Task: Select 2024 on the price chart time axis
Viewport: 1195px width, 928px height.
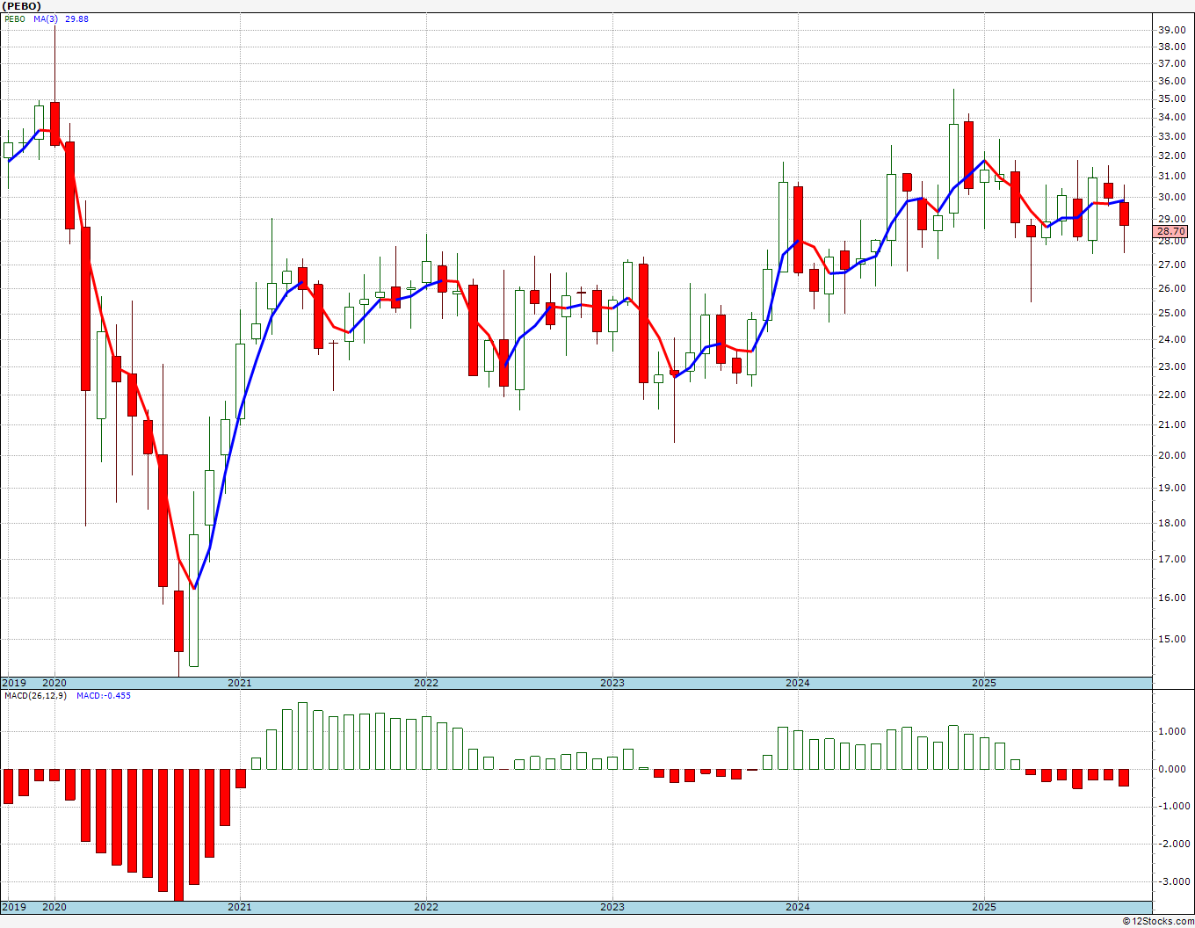Action: 798,683
